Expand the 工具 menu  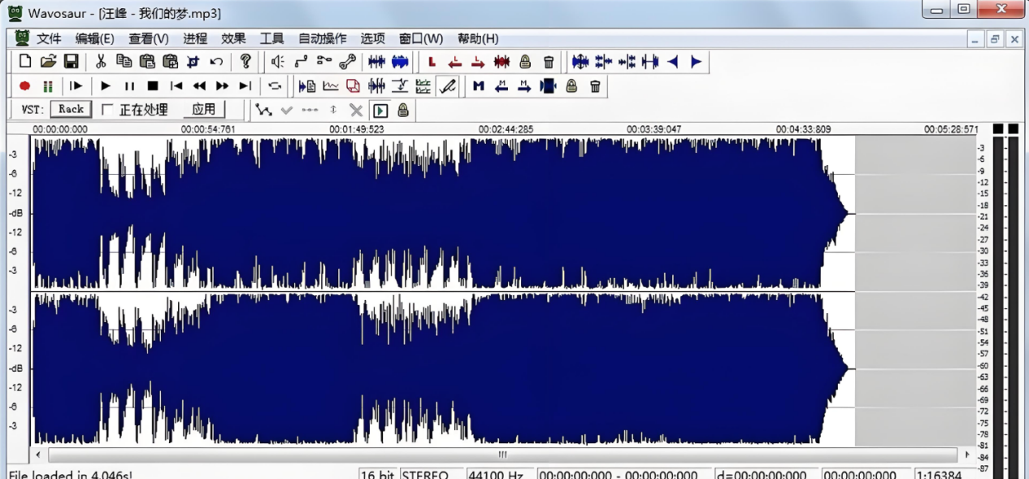(x=271, y=38)
